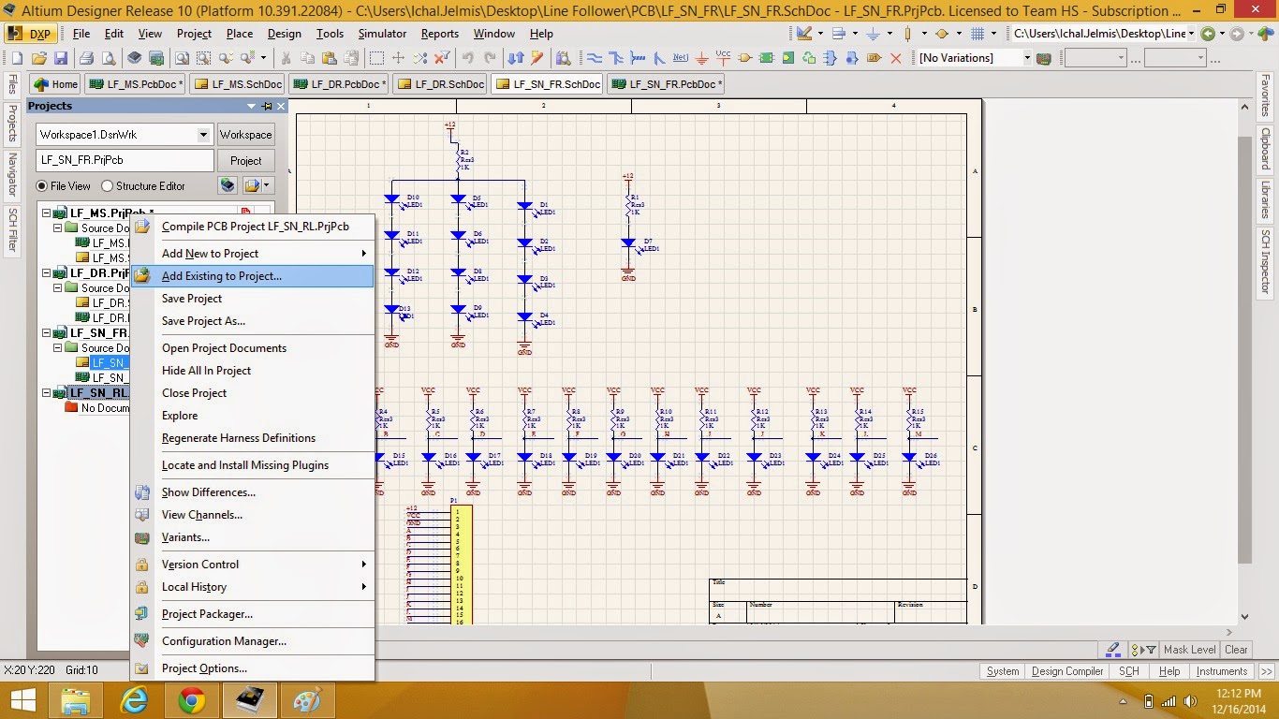Click the VCC power port icon
1279x719 pixels.
click(x=723, y=58)
